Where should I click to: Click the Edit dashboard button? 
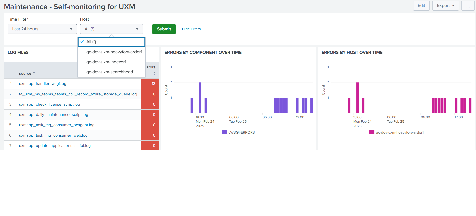[x=421, y=6]
